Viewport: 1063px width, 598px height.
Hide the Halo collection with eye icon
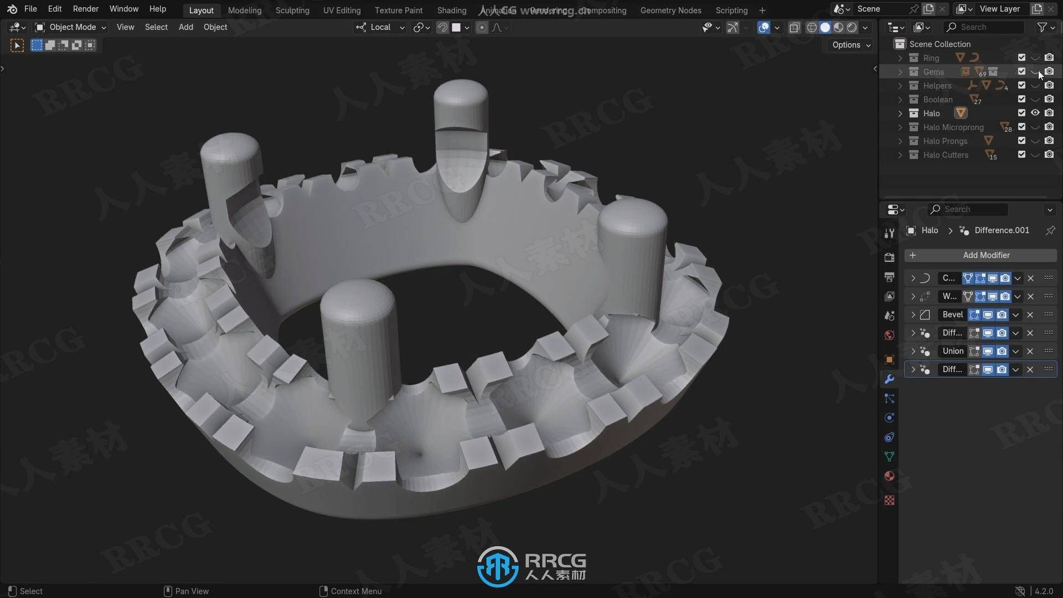click(x=1035, y=113)
